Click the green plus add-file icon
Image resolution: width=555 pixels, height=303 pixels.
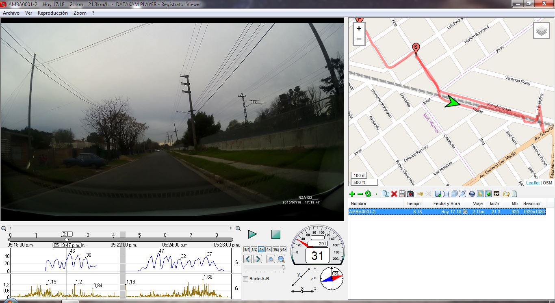click(352, 194)
